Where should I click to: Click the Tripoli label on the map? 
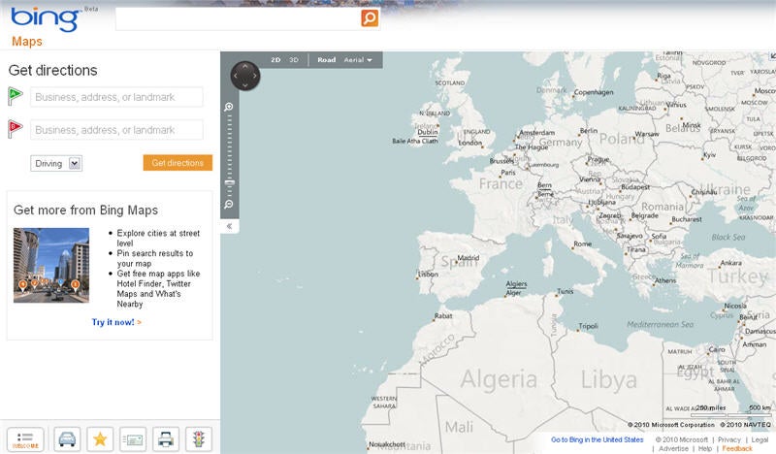(x=589, y=326)
